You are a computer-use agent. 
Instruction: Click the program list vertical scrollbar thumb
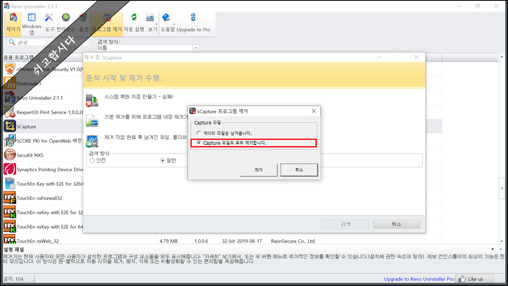[502, 189]
